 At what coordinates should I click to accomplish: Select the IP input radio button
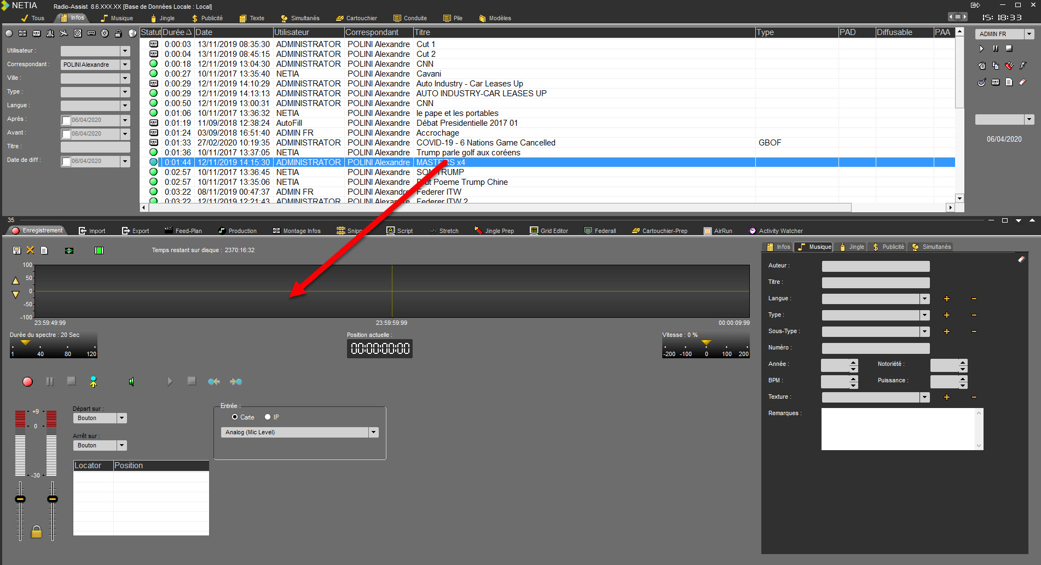[268, 417]
